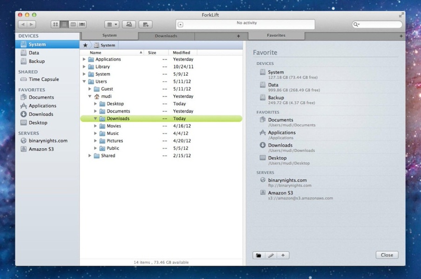Connect to binarynights.com in sidebar
Image resolution: width=421 pixels, height=279 pixels.
coord(47,141)
